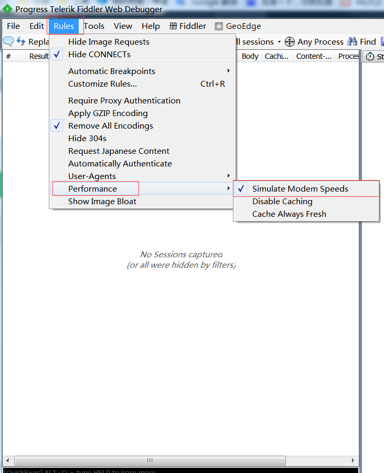
Task: Open the View menu
Action: pyautogui.click(x=123, y=26)
